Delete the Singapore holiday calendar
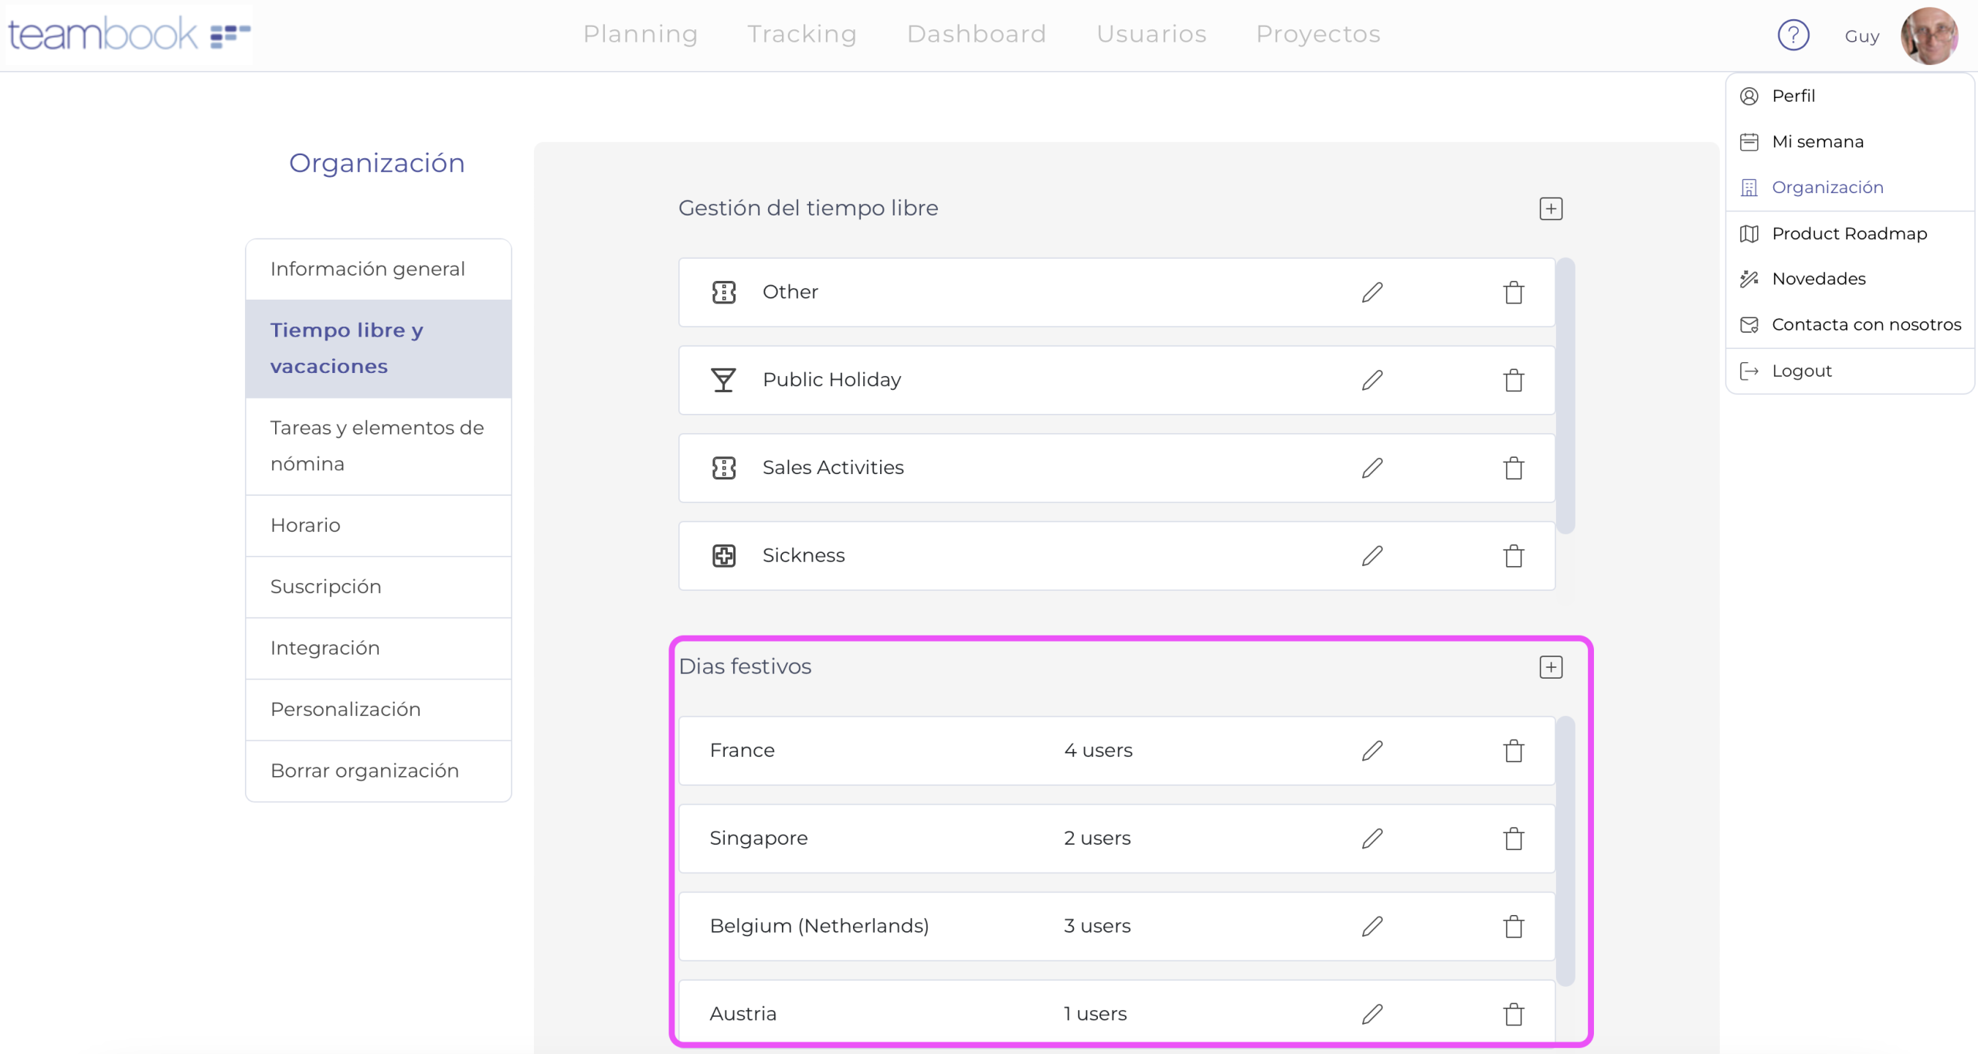 (x=1513, y=839)
